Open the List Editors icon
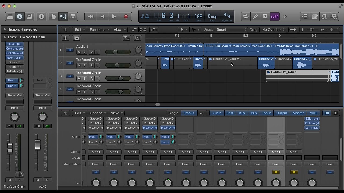The height and width of the screenshot is (193, 344). point(305,17)
